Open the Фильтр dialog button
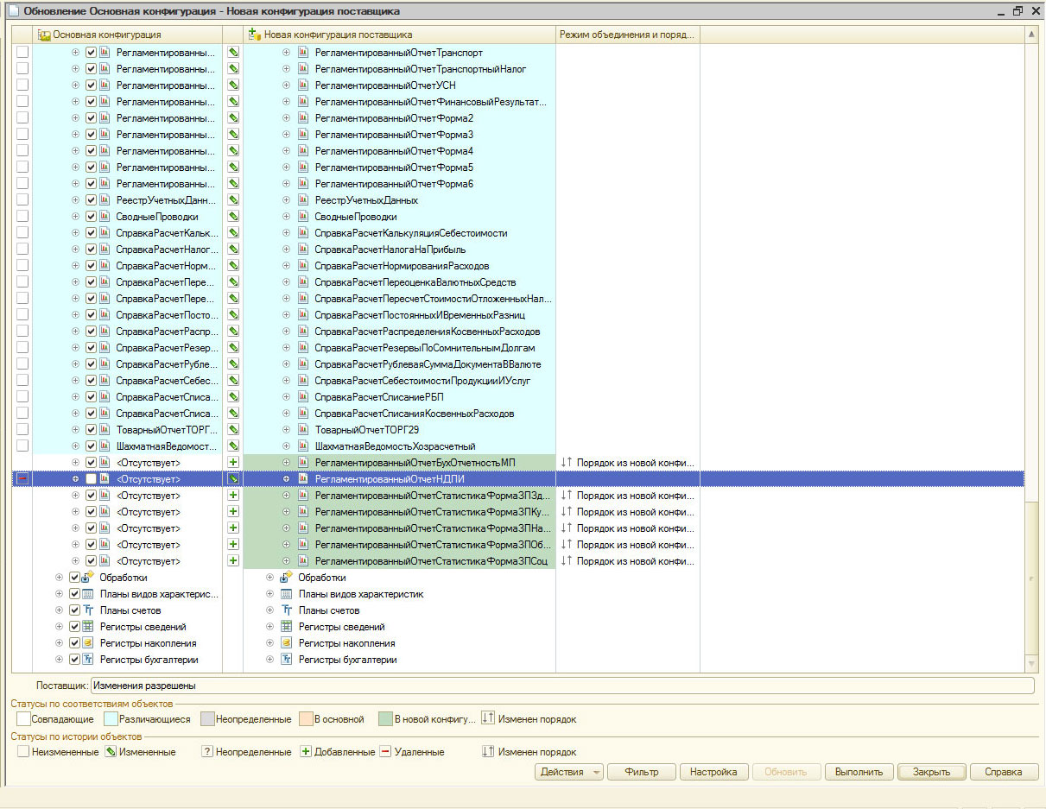The image size is (1046, 809). click(x=640, y=772)
